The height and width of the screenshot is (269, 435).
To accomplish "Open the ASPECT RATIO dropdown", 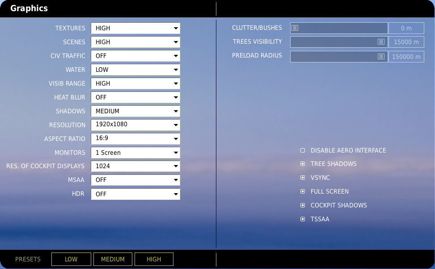I will [x=135, y=139].
